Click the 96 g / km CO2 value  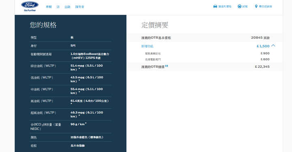[78, 124]
